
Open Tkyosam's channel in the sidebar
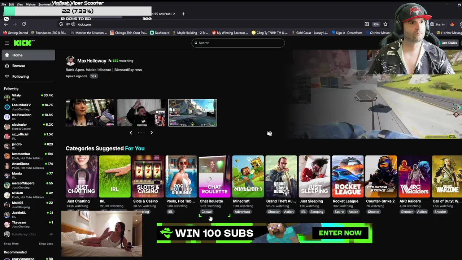[29, 224]
